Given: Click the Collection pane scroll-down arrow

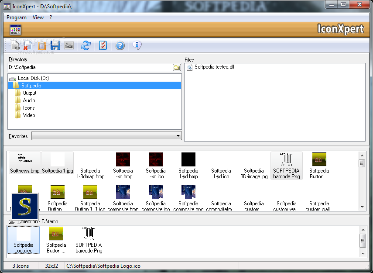Looking at the screenshot, I should pos(363,254).
